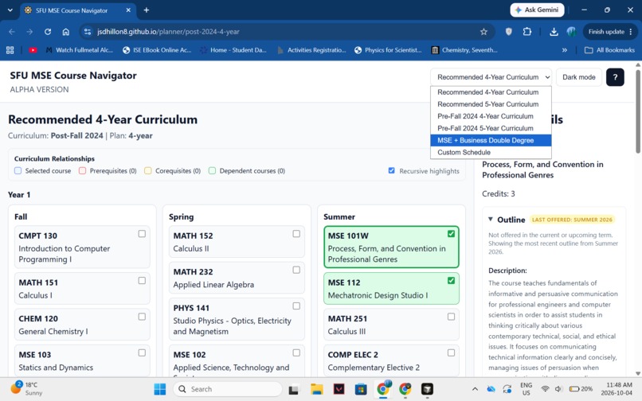The width and height of the screenshot is (642, 401).
Task: Choose Pre-Fall 2024 4-Year Curriculum
Action: (x=491, y=116)
